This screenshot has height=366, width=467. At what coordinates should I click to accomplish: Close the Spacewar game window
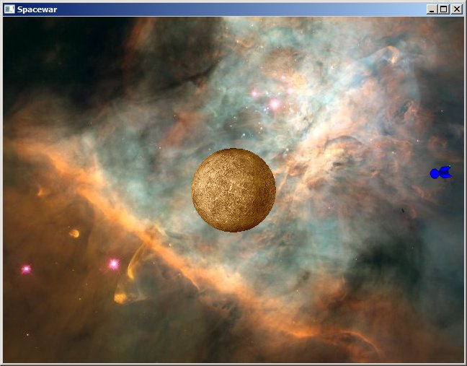(x=456, y=9)
